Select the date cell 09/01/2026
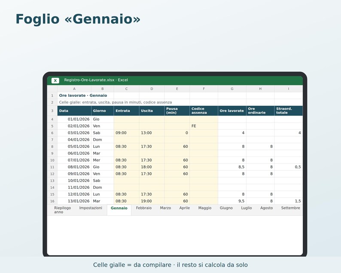The width and height of the screenshot is (341, 273). pyautogui.click(x=74, y=174)
